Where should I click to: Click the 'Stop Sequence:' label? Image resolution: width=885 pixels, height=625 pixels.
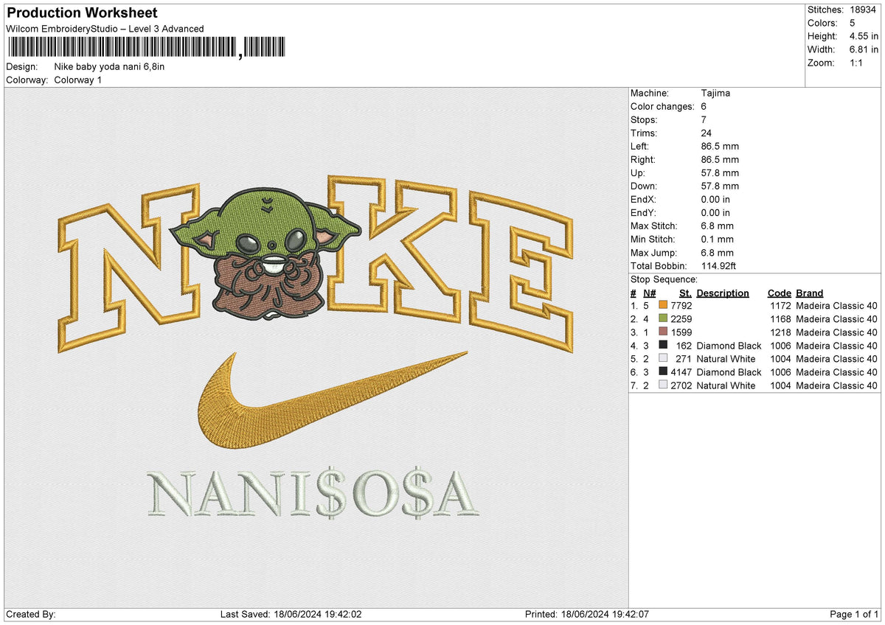664,280
